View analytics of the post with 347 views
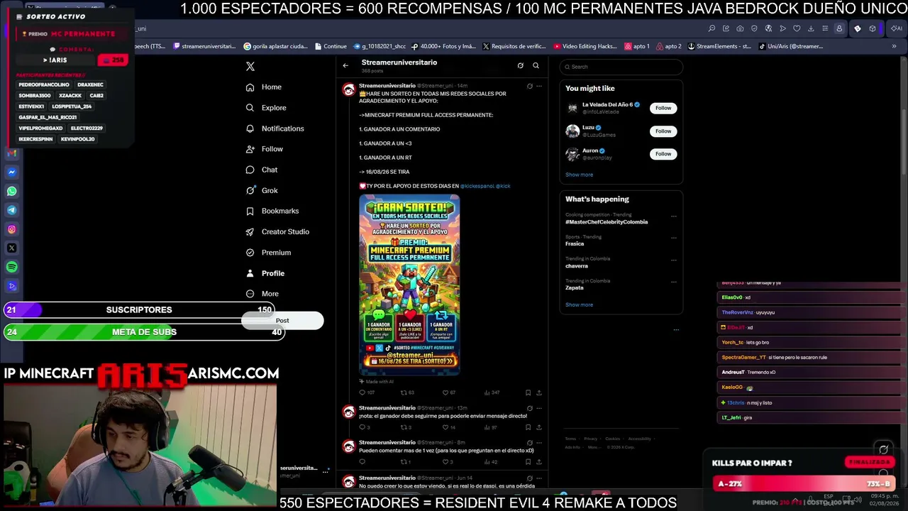 [492, 392]
